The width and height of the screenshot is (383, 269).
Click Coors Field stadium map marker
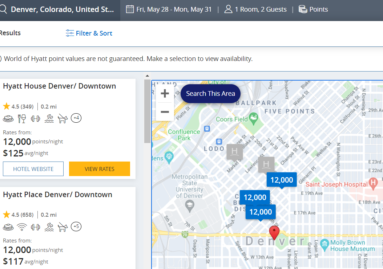(254, 118)
